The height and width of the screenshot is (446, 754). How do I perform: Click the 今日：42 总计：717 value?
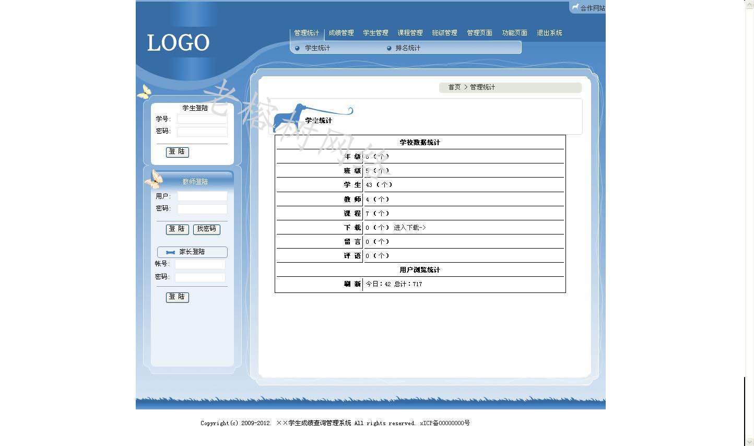point(394,284)
